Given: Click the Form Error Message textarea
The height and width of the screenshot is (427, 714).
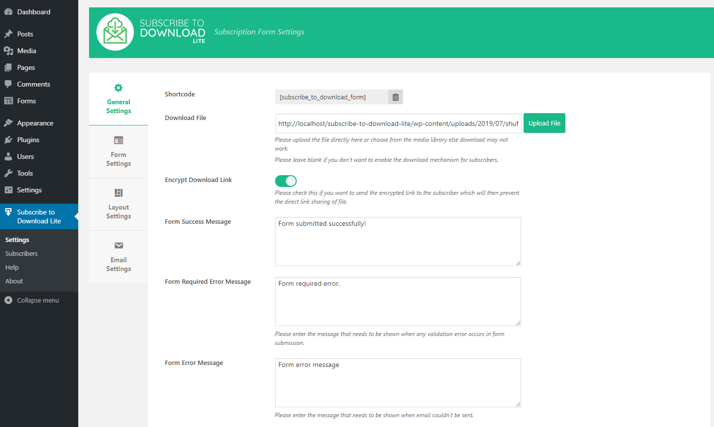Looking at the screenshot, I should [x=398, y=383].
